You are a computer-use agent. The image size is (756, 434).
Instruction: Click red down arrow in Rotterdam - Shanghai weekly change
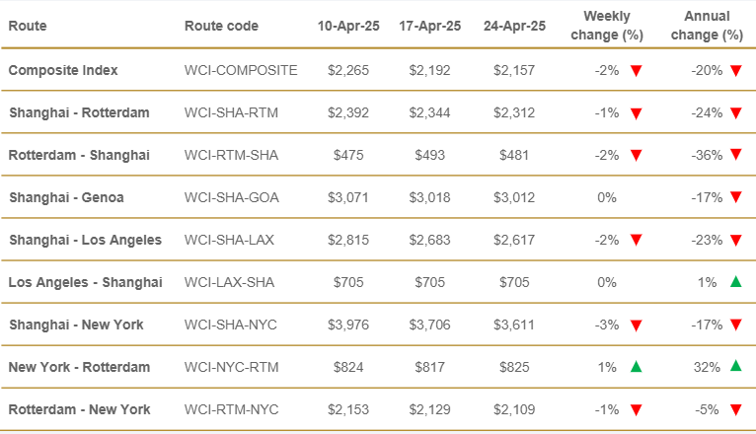pos(636,156)
